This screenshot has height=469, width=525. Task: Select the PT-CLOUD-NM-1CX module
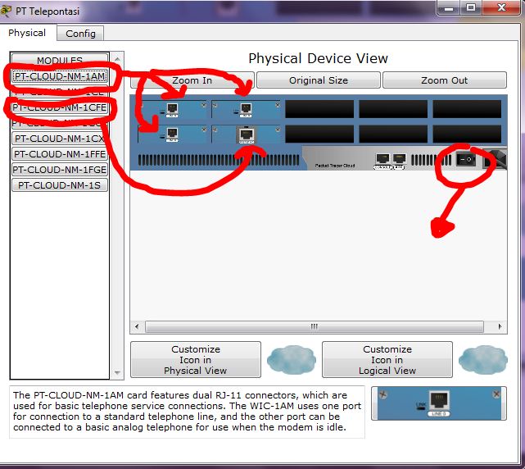60,139
